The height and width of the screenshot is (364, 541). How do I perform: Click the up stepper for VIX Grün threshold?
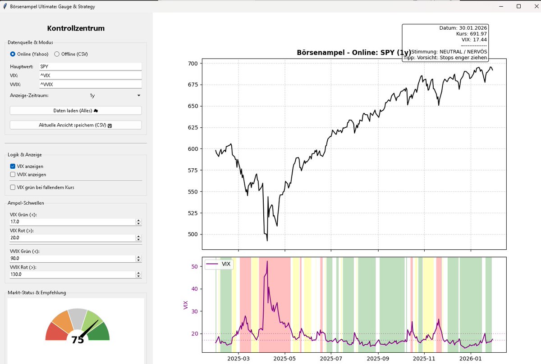(x=138, y=220)
